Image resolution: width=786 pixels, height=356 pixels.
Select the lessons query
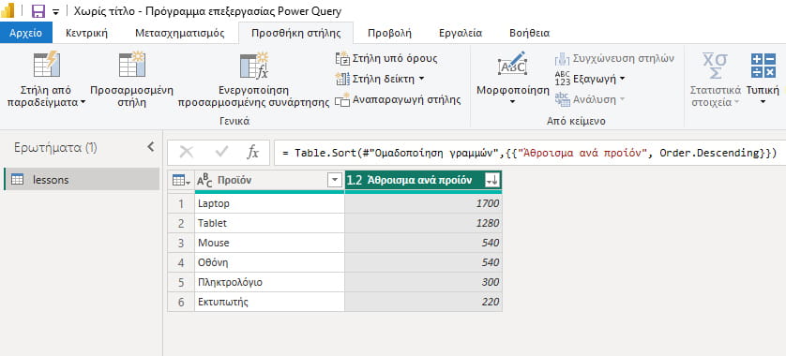82,180
